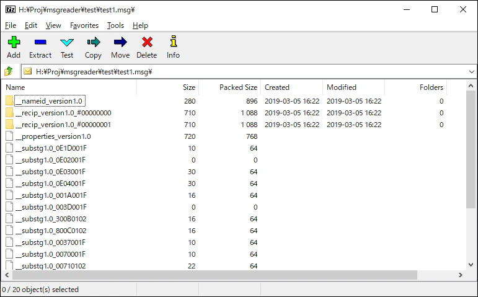478x297 pixels.
Task: Click the horizontal scrollbar thumb
Action: (x=215, y=275)
